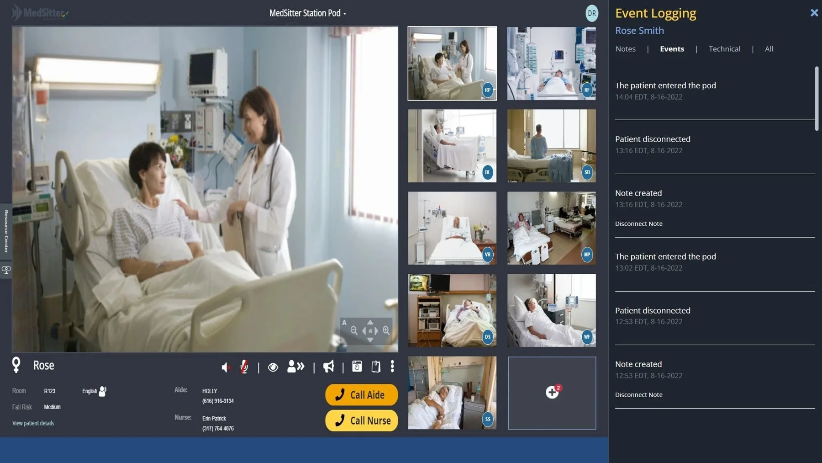This screenshot has width=822, height=463.
Task: Switch to the Events tab
Action: click(x=672, y=49)
